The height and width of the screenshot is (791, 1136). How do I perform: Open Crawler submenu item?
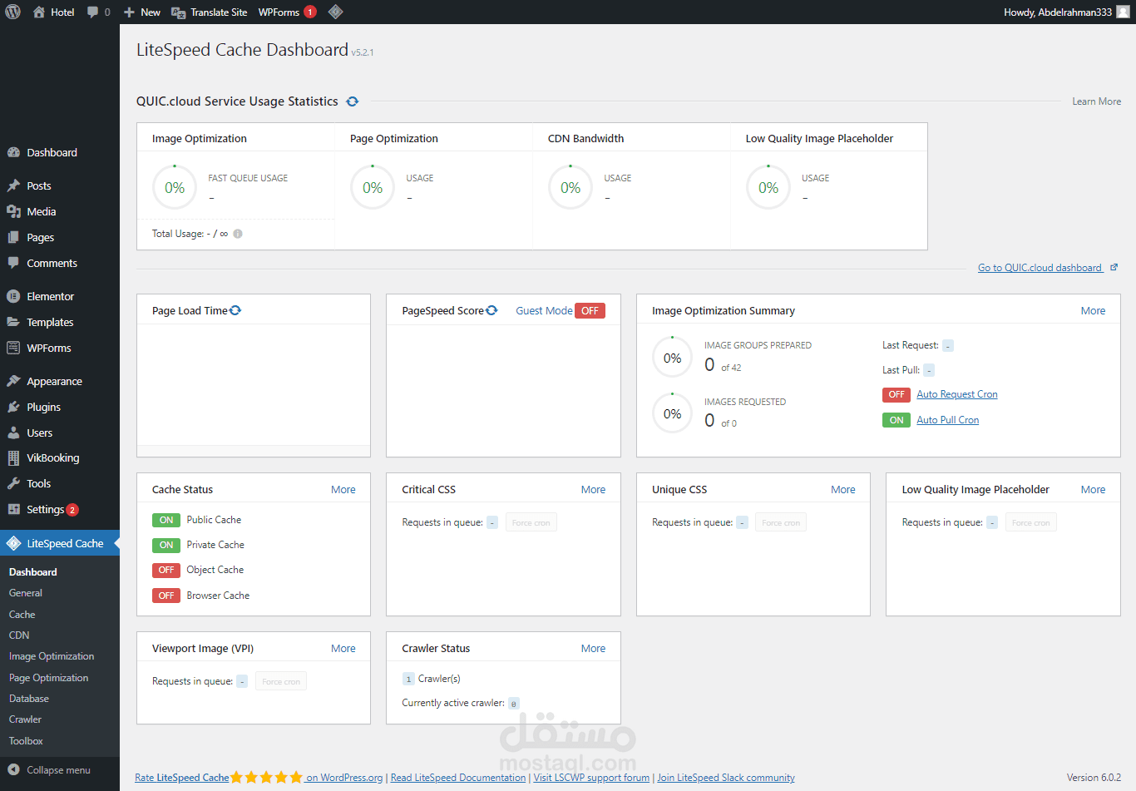pos(25,719)
